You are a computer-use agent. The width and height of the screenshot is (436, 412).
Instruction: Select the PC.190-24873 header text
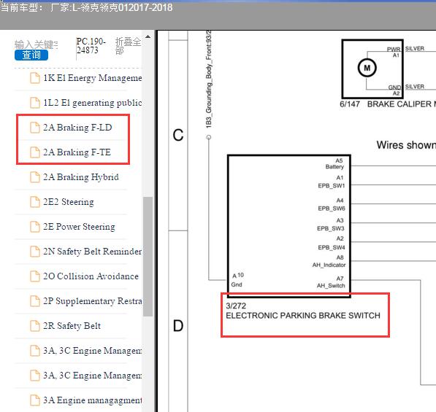click(x=91, y=46)
